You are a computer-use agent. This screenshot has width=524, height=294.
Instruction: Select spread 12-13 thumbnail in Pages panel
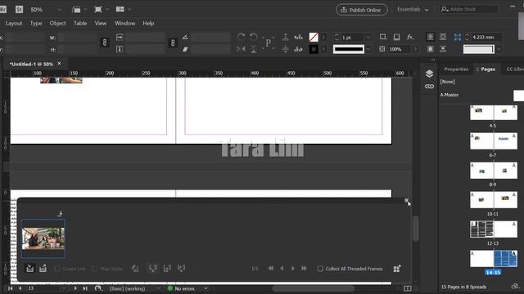coord(494,229)
